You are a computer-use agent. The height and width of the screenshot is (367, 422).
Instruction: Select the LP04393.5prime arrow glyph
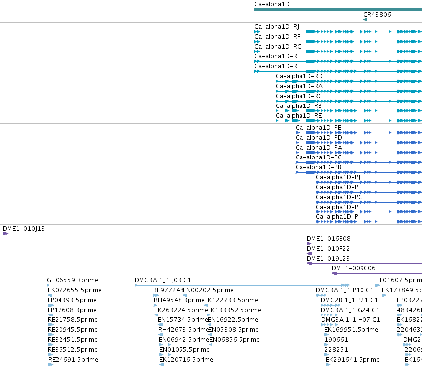[50, 306]
